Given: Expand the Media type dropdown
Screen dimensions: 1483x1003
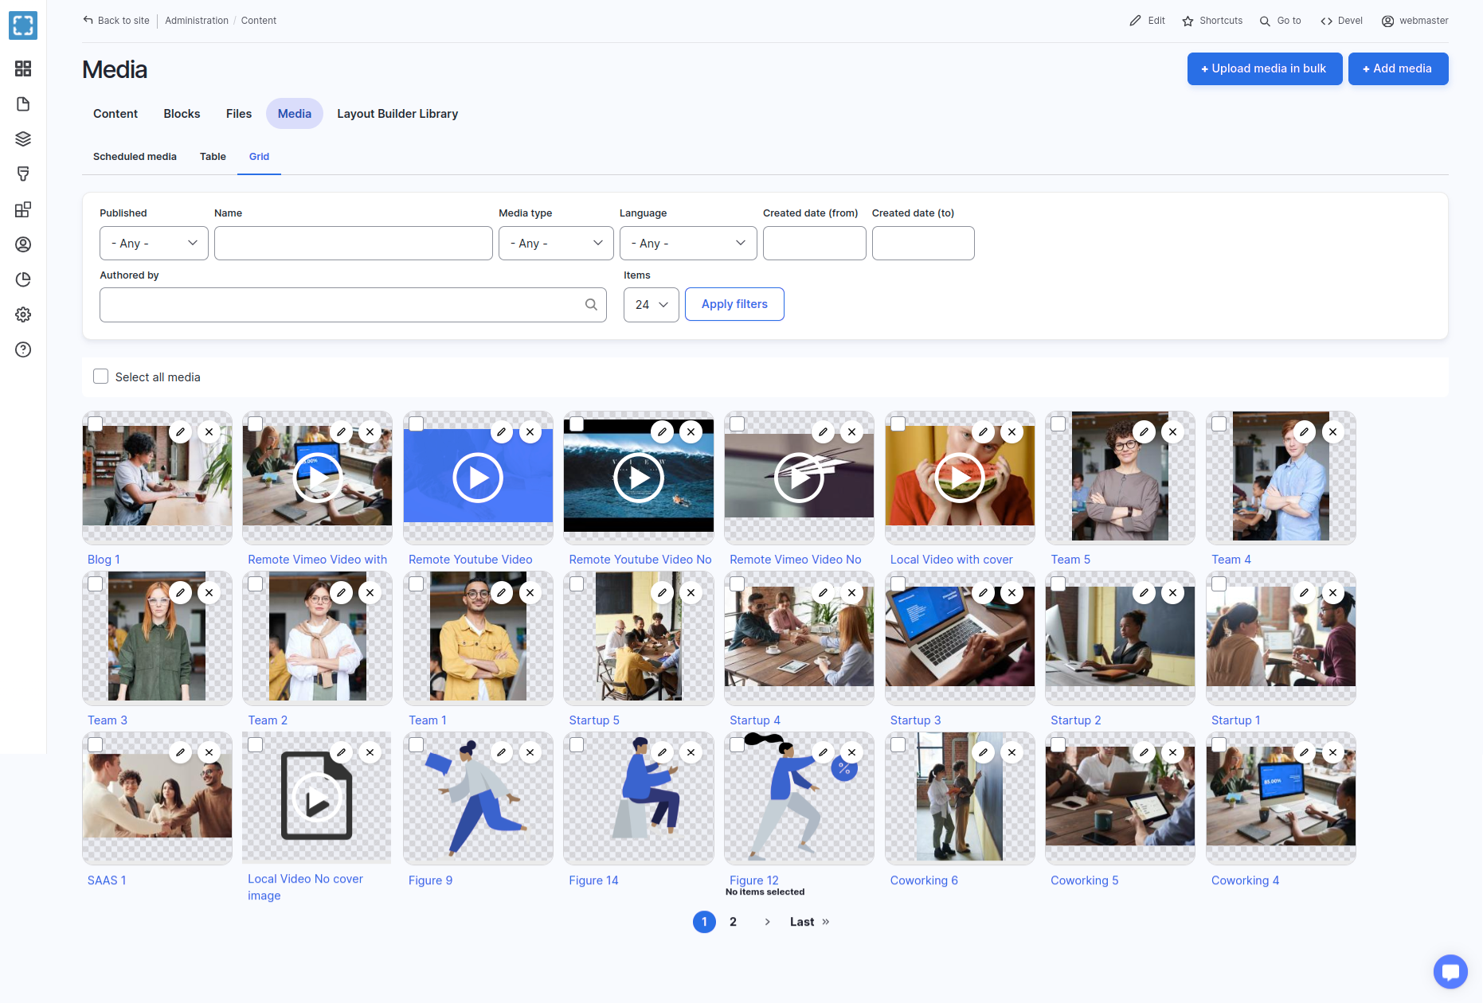Looking at the screenshot, I should point(556,244).
